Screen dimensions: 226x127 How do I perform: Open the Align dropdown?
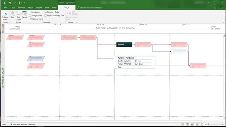click(75, 16)
